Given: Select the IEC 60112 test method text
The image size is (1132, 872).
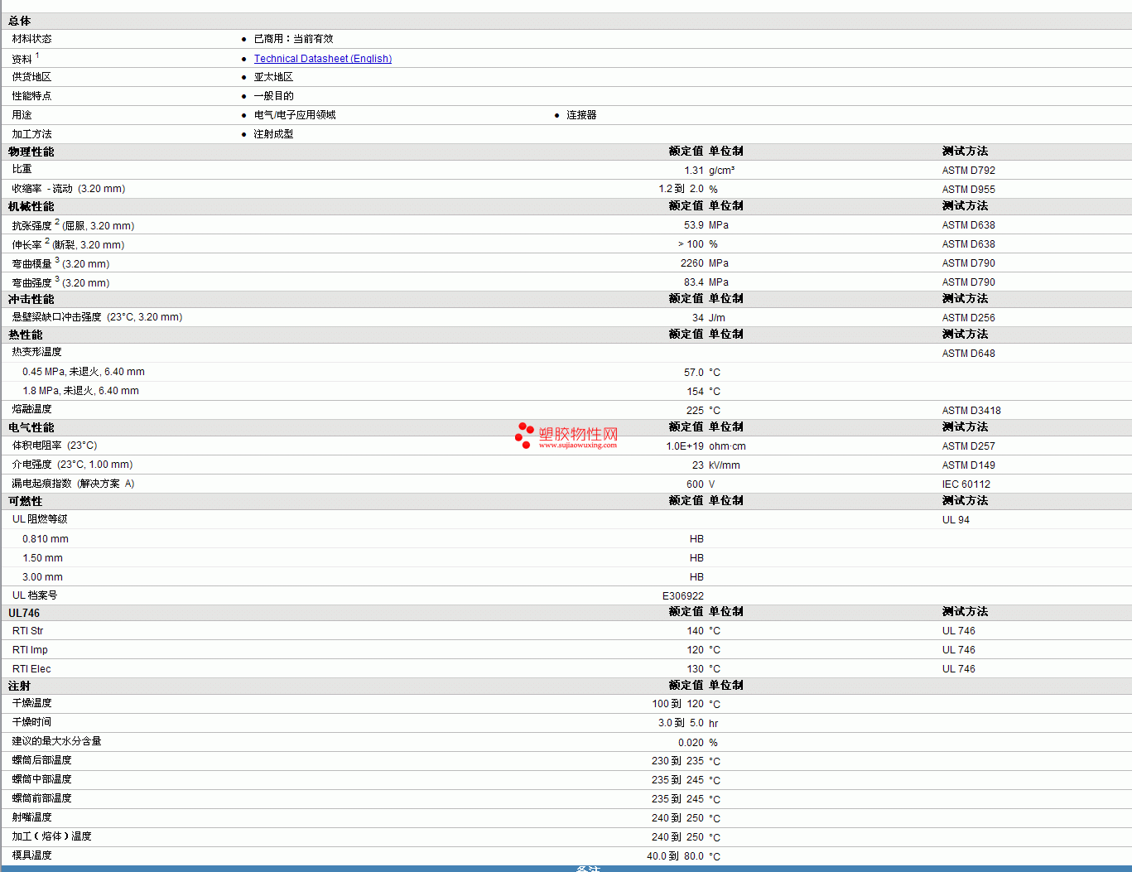Looking at the screenshot, I should [966, 484].
